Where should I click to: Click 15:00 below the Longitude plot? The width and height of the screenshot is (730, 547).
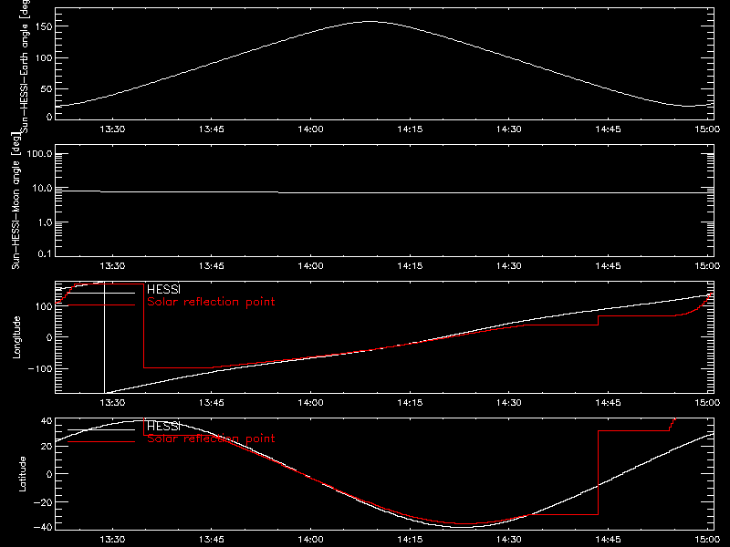[x=707, y=402]
